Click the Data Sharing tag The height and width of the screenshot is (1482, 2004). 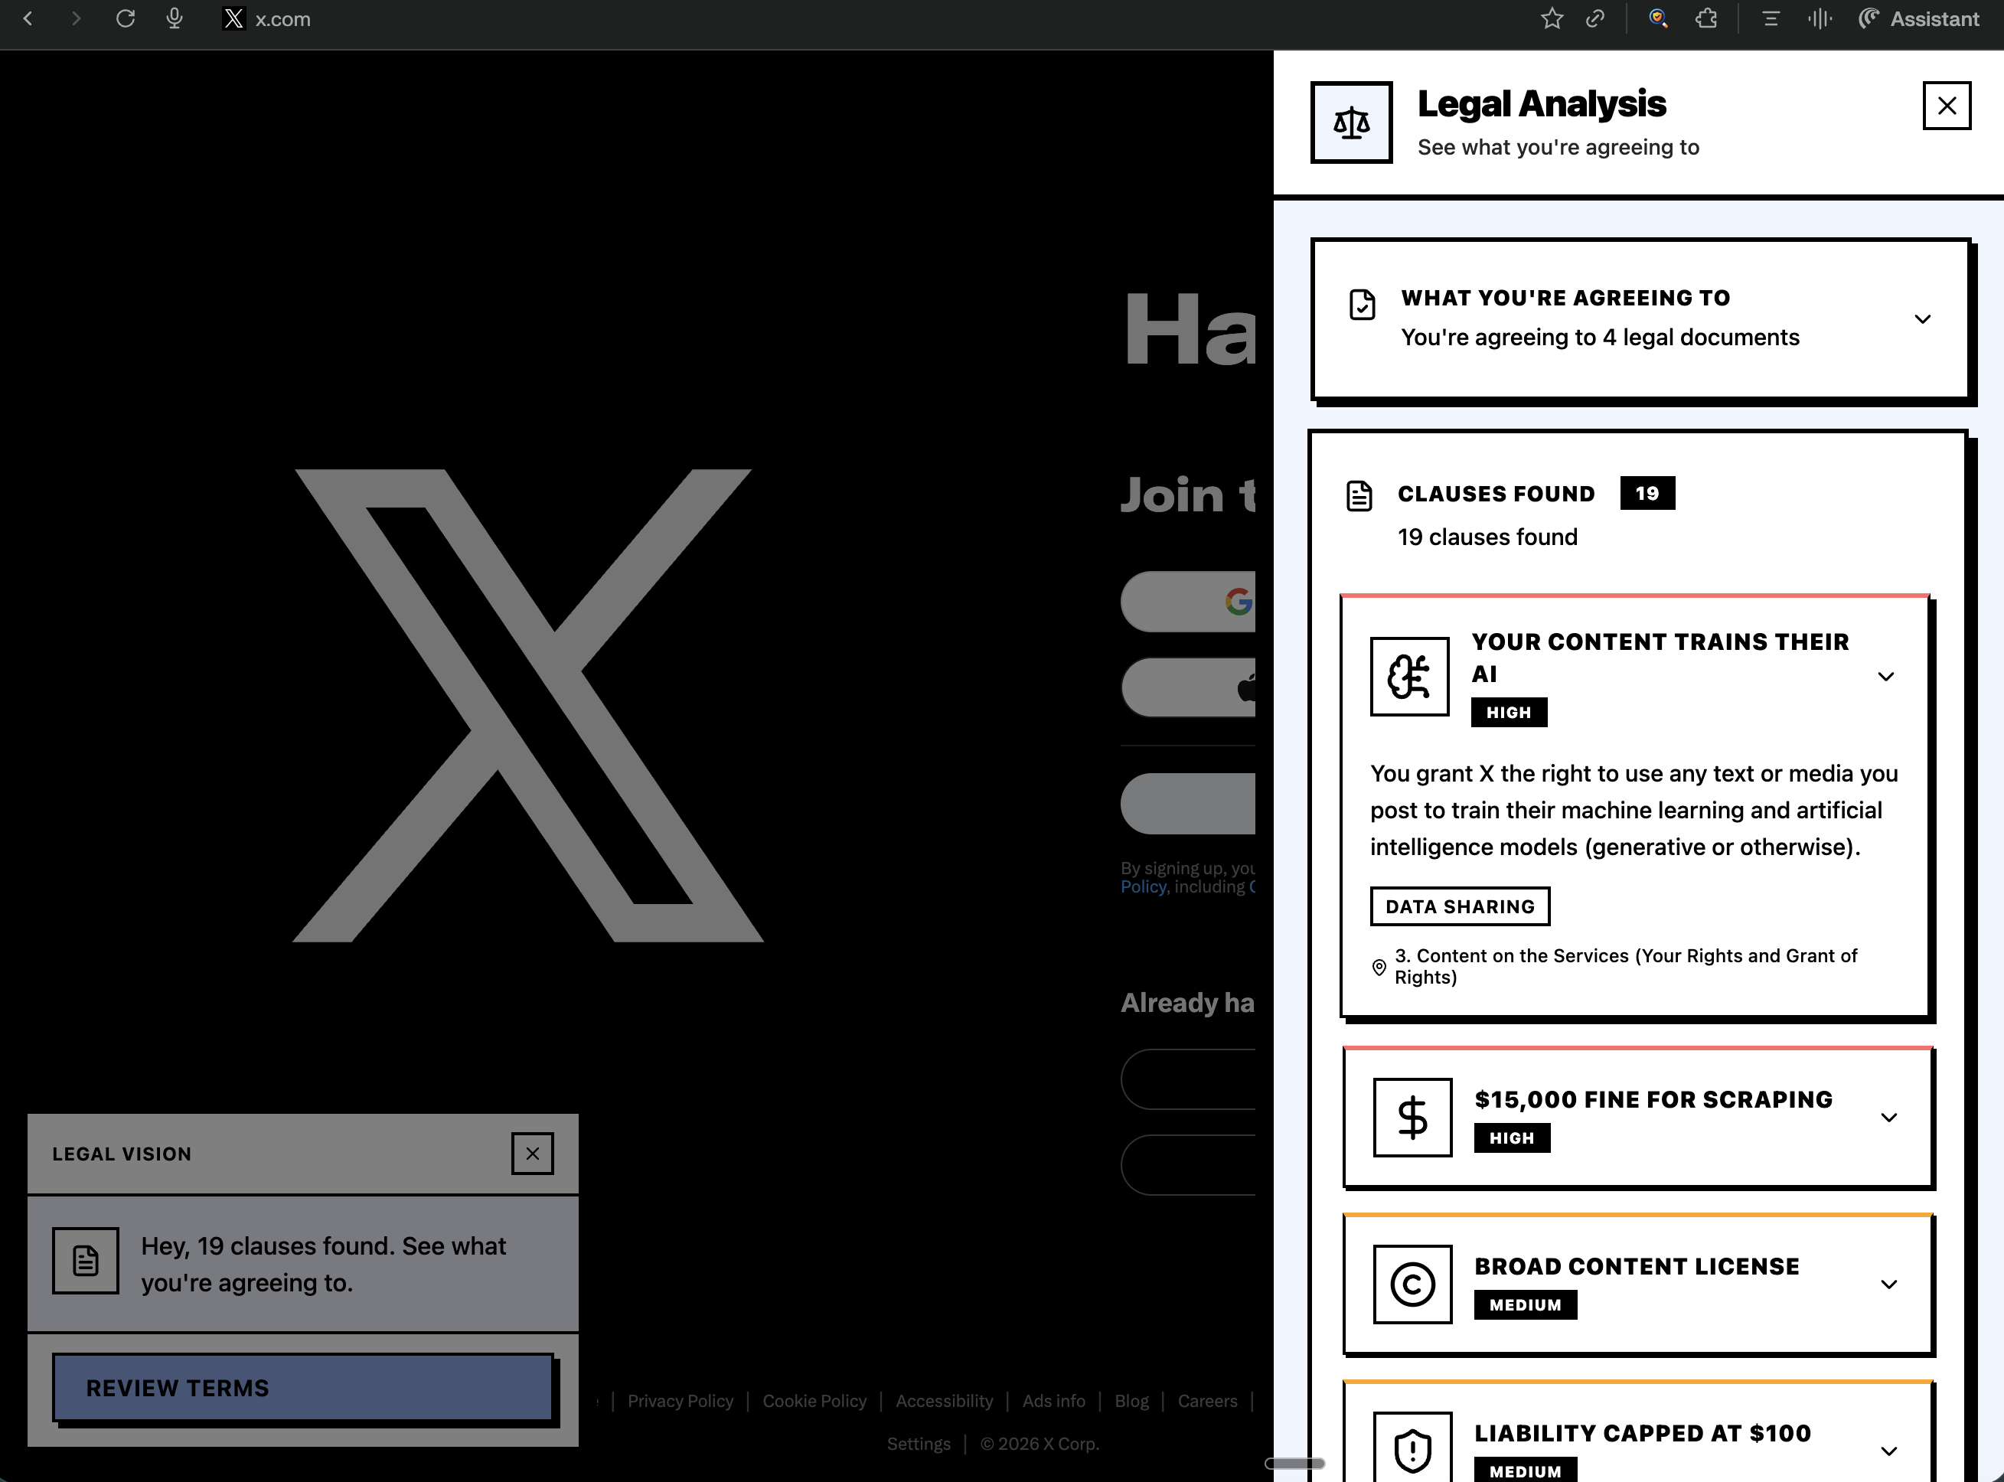pyautogui.click(x=1460, y=906)
